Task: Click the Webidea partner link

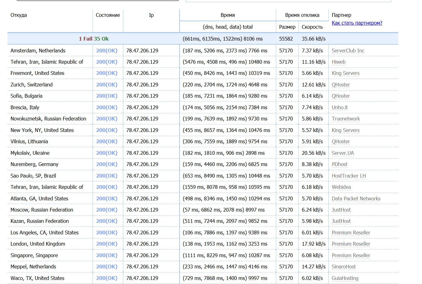Action: (341, 187)
